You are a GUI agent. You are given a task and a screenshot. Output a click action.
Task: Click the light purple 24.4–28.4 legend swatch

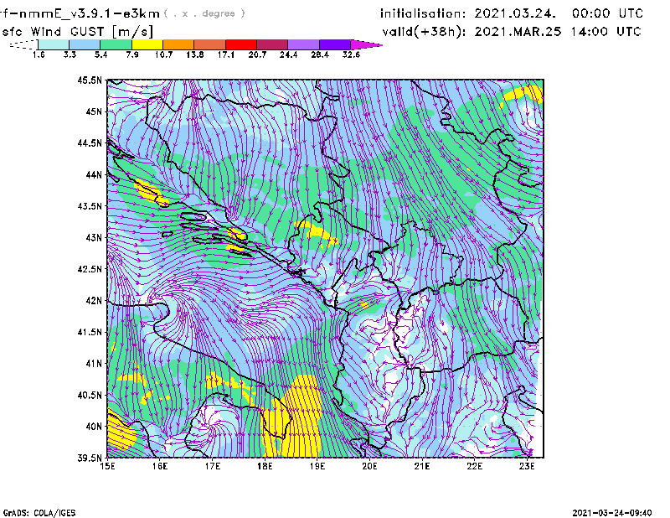(x=303, y=44)
